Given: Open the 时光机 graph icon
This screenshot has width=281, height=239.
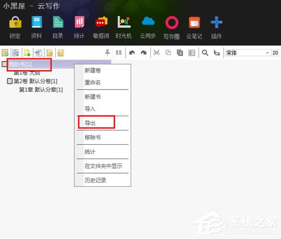Looking at the screenshot, I should tap(124, 22).
